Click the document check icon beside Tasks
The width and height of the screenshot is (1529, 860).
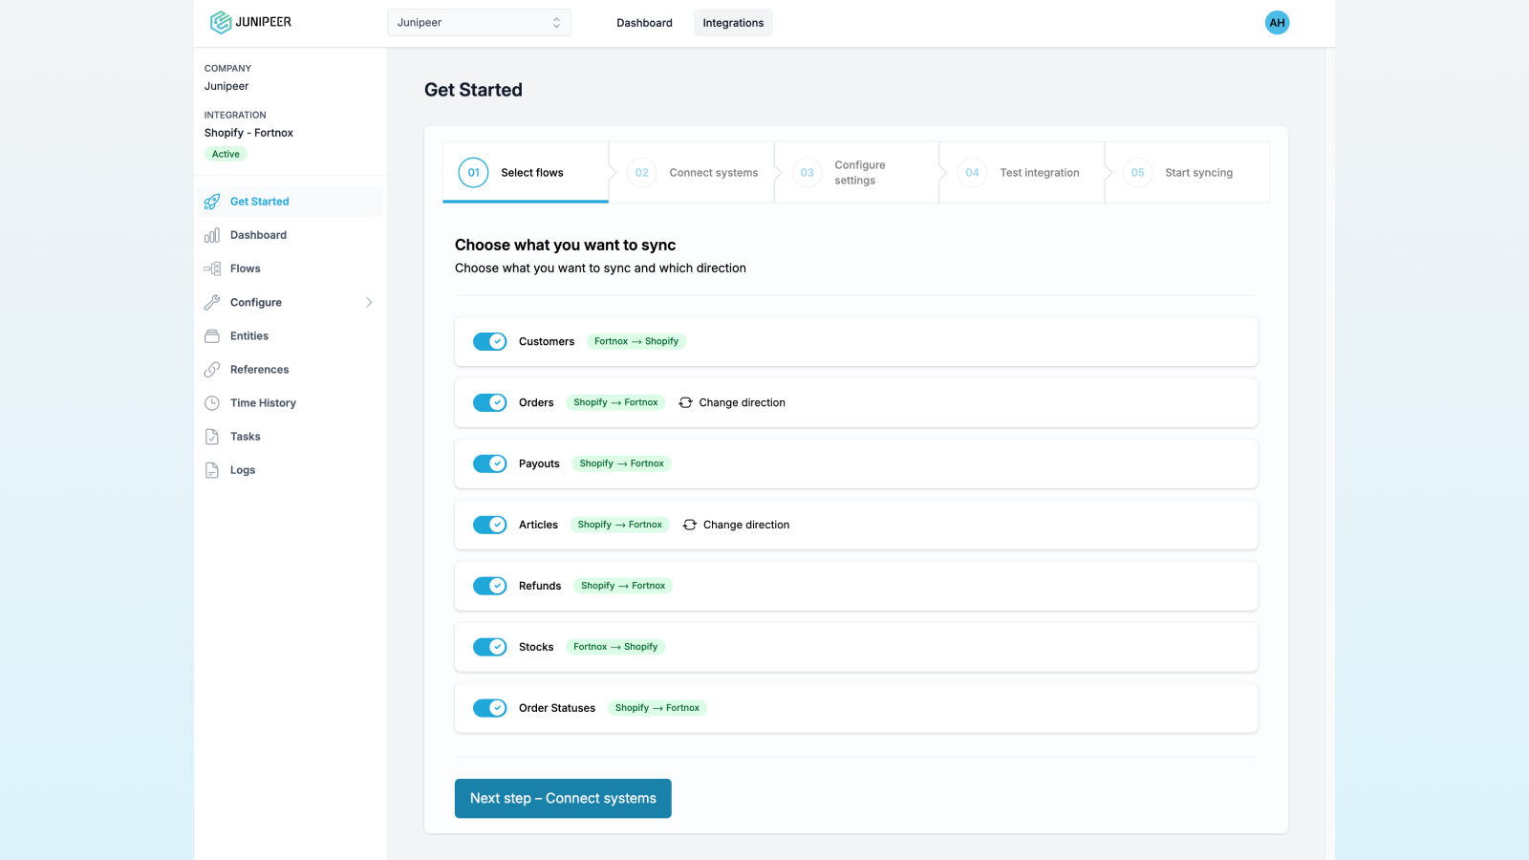coord(212,437)
